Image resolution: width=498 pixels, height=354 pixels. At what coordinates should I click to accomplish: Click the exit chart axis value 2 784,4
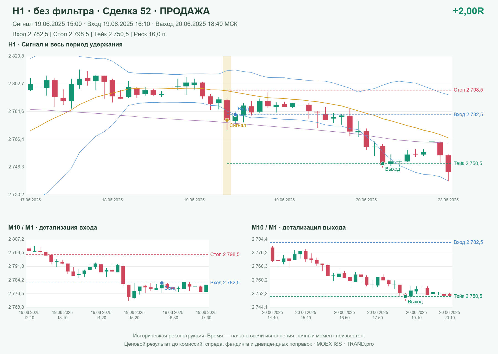tap(260, 239)
